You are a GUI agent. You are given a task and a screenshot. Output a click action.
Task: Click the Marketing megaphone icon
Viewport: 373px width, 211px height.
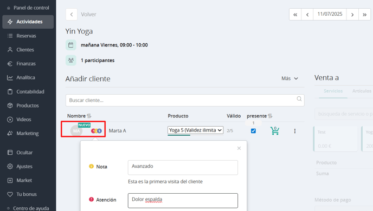(10, 134)
